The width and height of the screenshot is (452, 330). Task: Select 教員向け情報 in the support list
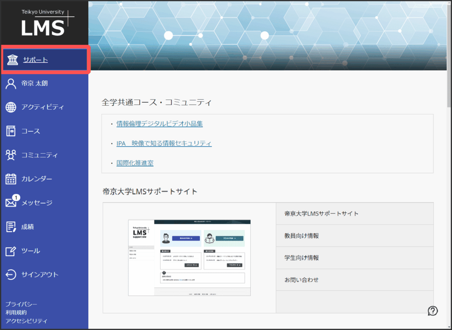(x=354, y=236)
